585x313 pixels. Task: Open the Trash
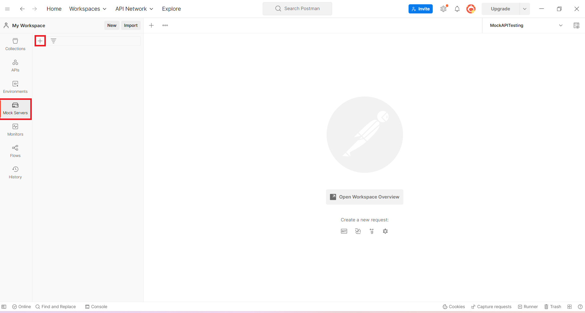click(x=553, y=307)
